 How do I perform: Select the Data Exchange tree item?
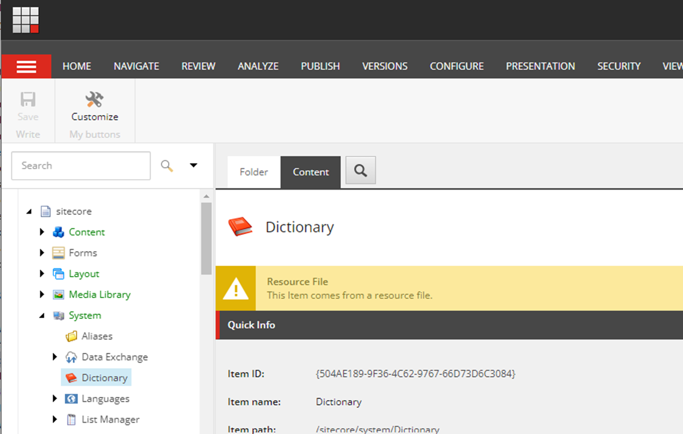(x=115, y=357)
